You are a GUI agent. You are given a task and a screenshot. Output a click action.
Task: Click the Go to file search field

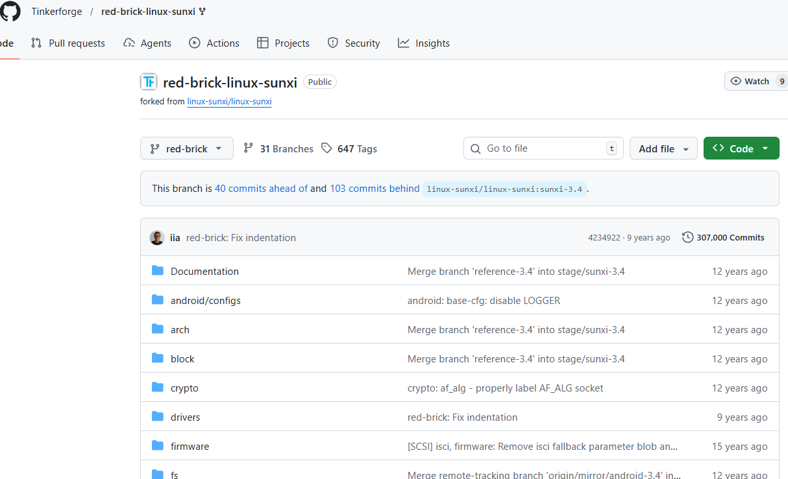543,148
